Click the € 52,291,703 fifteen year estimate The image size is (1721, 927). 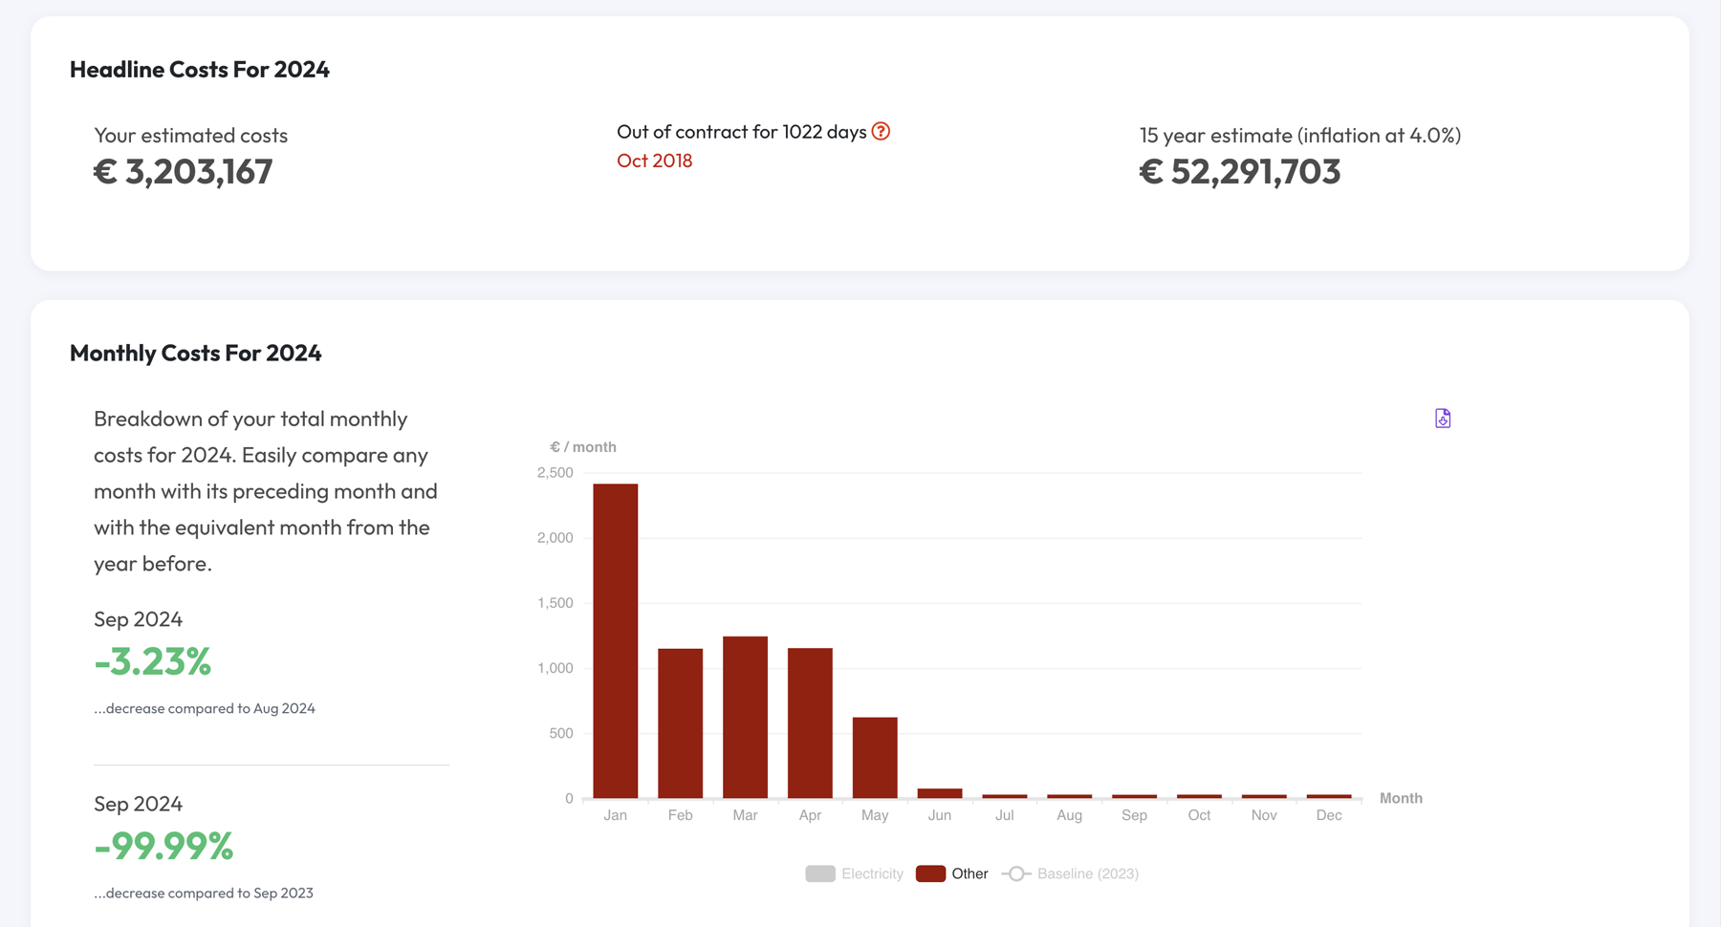click(x=1240, y=172)
